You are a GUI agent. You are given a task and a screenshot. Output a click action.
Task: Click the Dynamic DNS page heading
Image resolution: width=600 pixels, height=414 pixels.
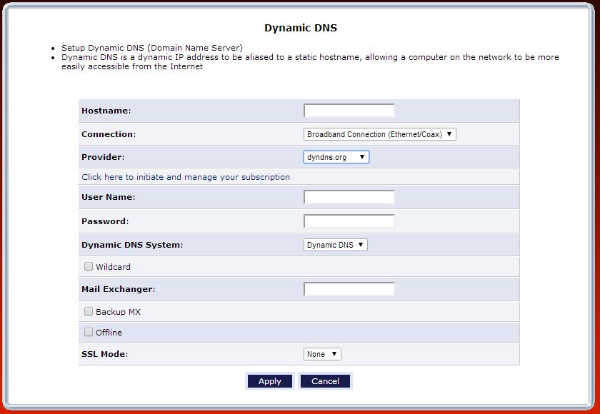coord(301,28)
